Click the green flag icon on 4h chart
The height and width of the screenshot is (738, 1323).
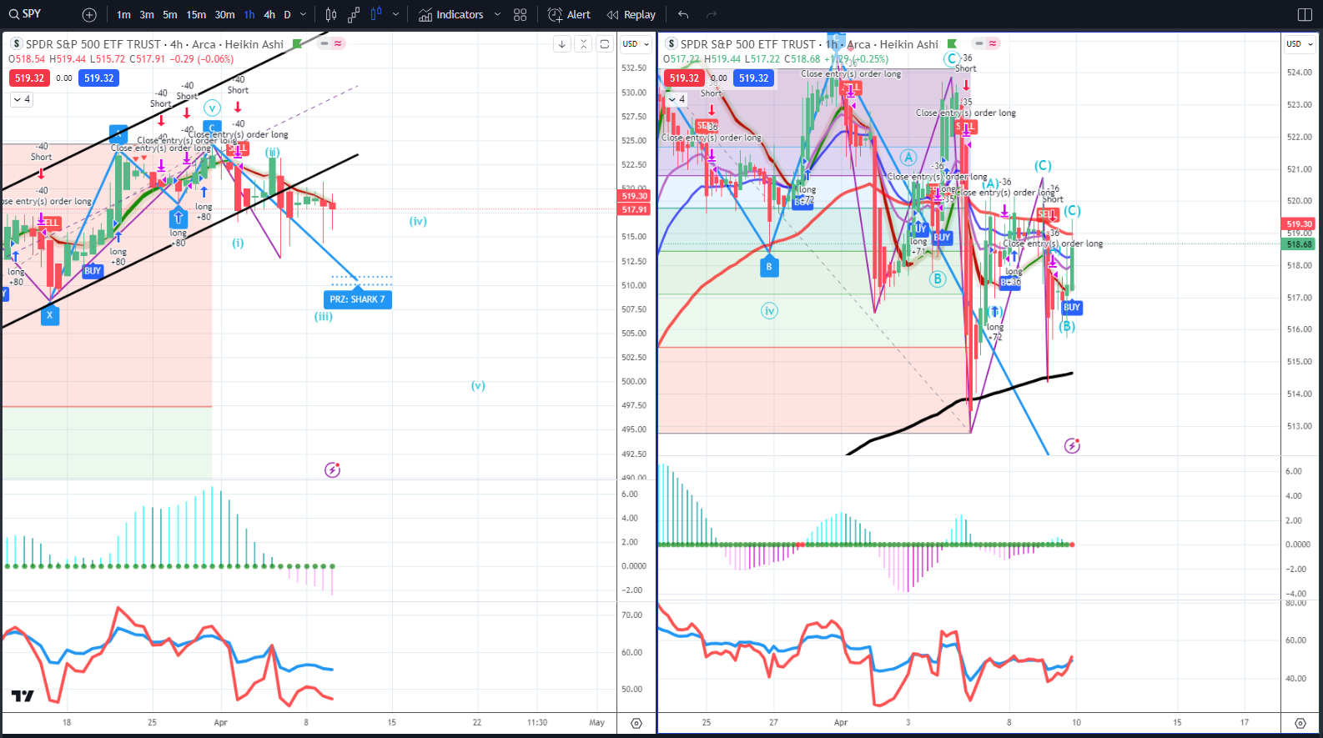click(x=298, y=44)
